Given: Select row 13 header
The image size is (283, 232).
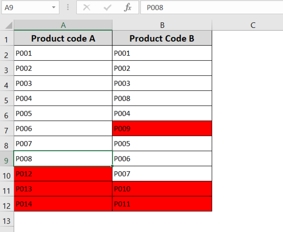Looking at the screenshot, I should pos(7,220).
